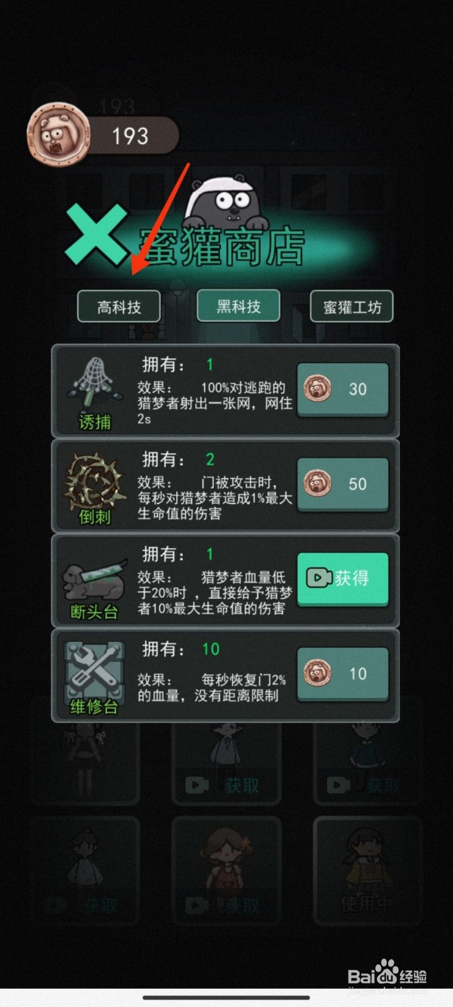Buy 维修台 repair station for 10 coins
The image size is (453, 1007).
[343, 674]
